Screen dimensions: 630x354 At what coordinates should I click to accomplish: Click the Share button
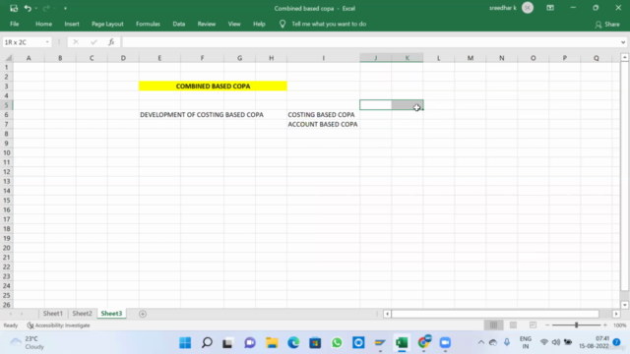607,25
